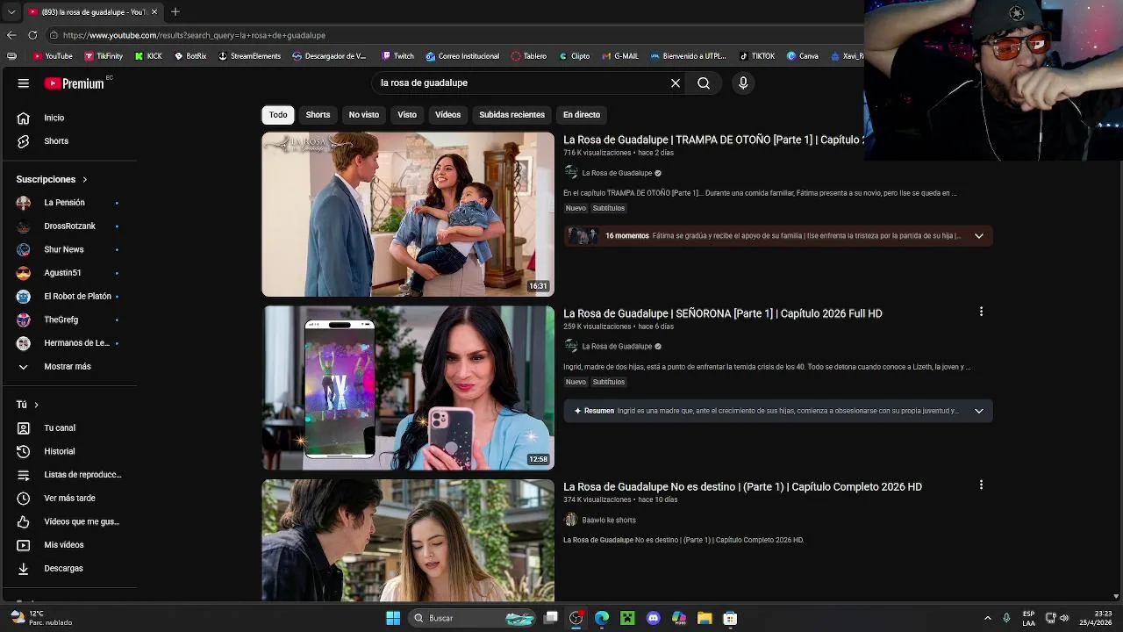Screen dimensions: 1123x632
Task: Select the 'No visto' filter chip
Action: coord(364,115)
